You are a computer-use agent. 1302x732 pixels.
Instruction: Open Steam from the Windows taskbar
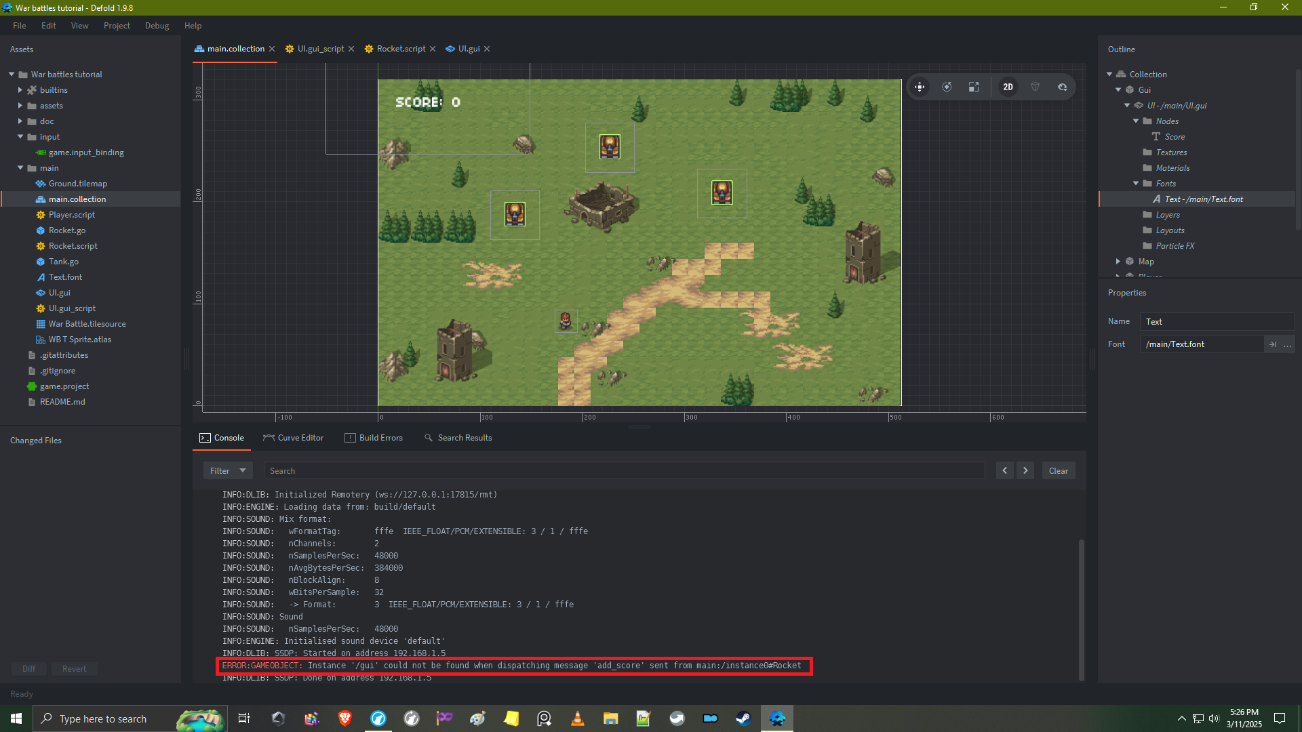click(x=743, y=718)
